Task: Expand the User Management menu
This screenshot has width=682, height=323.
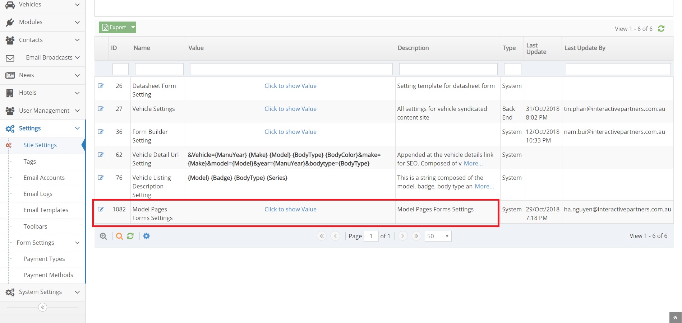Action: tap(42, 111)
